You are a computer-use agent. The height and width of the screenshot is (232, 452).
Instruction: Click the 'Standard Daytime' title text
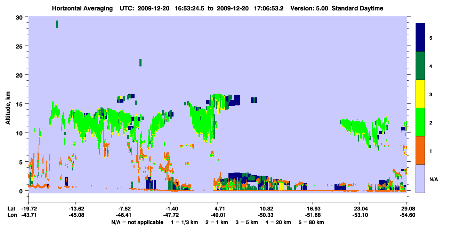[x=357, y=8]
